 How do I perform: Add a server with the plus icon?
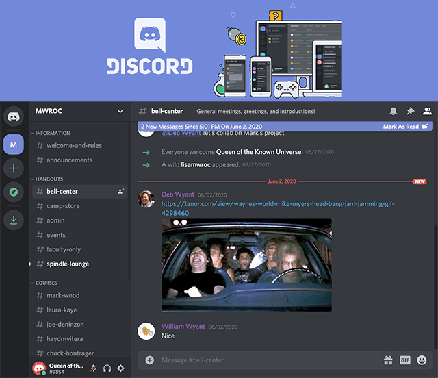14,168
